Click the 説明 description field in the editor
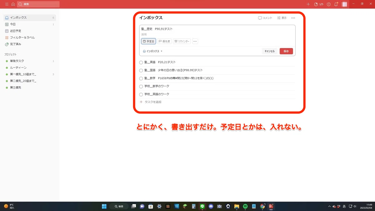 click(x=217, y=34)
